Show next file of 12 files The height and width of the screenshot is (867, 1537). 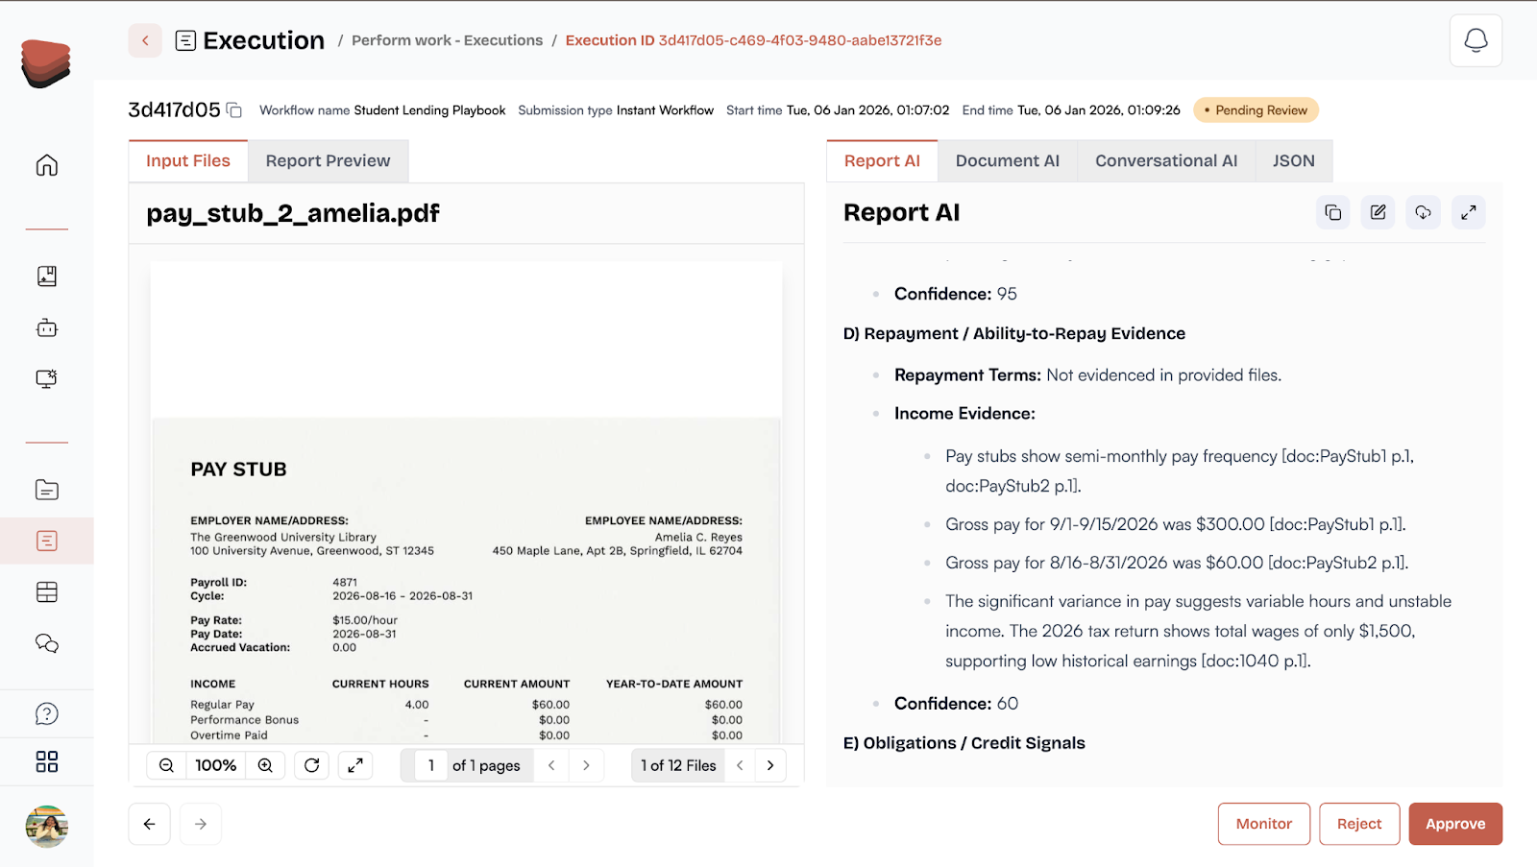point(770,765)
